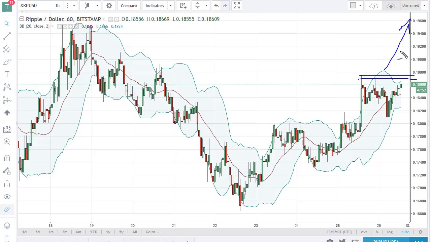The image size is (431, 242).
Task: Expand the BB indicator dropdown arrow
Action: point(52,27)
